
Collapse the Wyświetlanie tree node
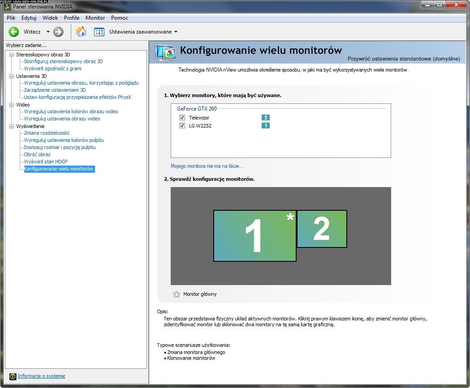(11, 126)
